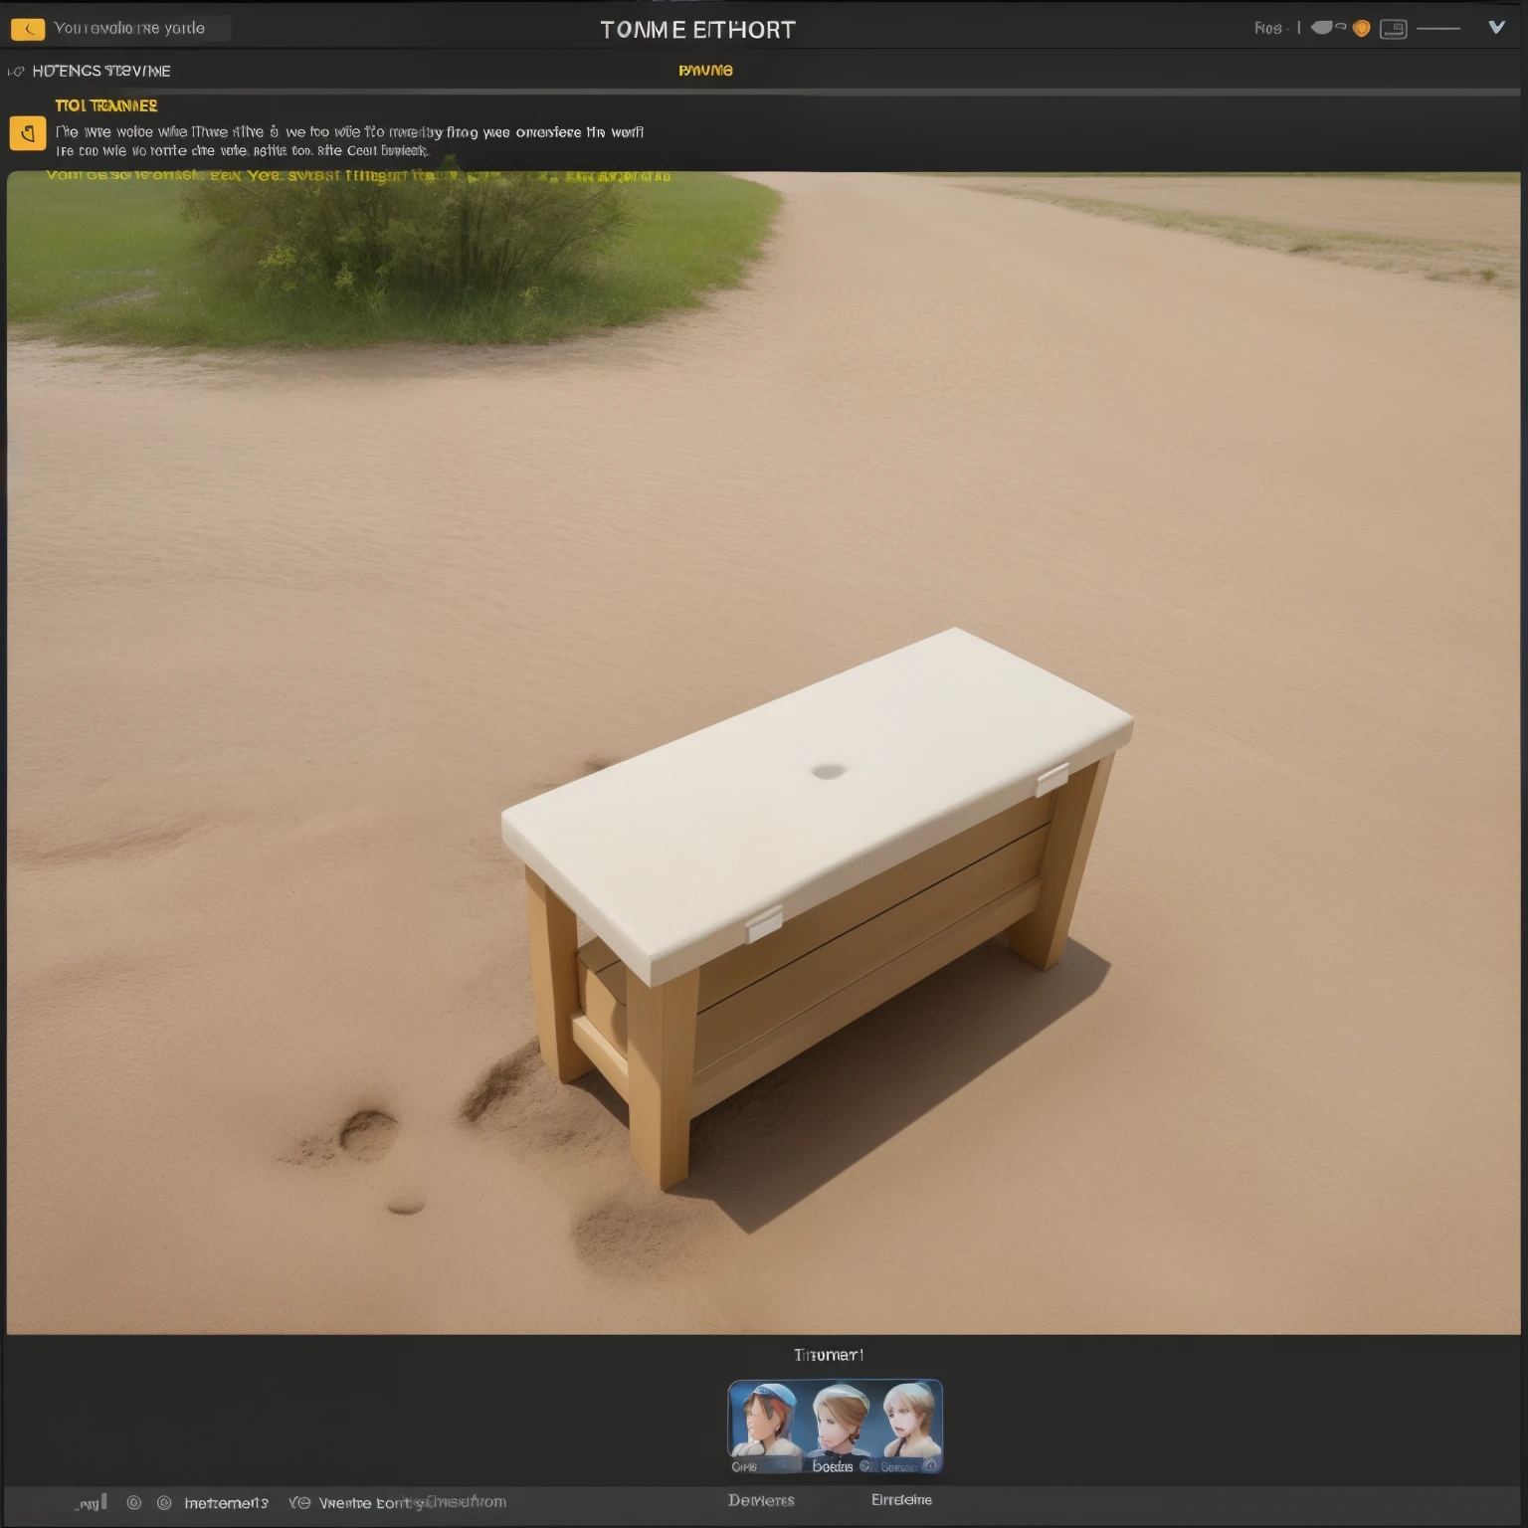Click the gray progress bar under the tabs

click(764, 92)
